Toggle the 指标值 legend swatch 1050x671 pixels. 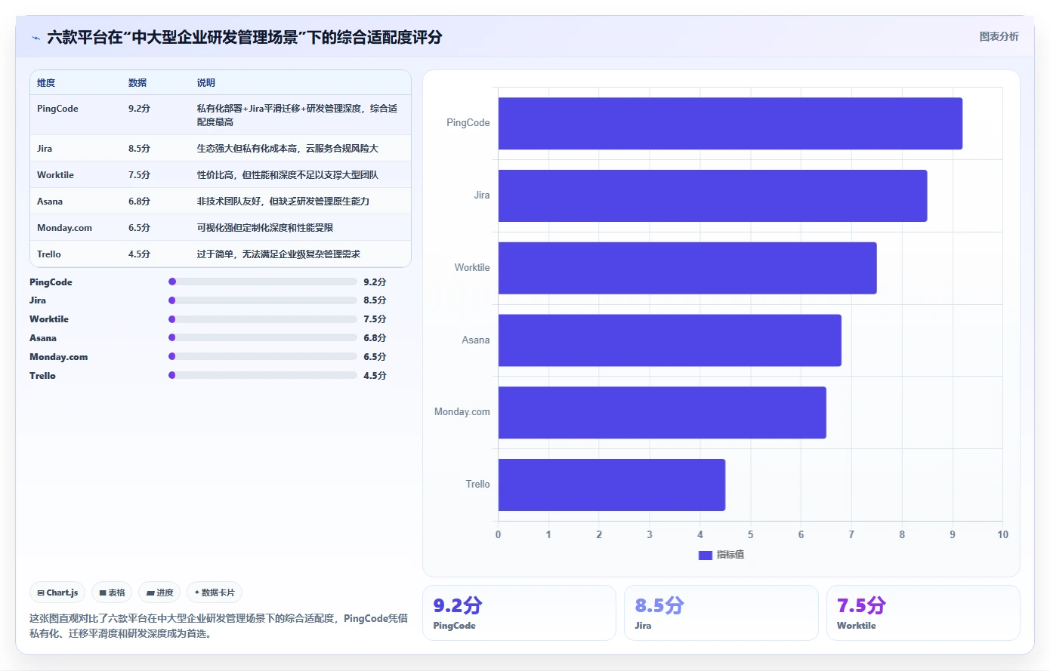pyautogui.click(x=706, y=555)
